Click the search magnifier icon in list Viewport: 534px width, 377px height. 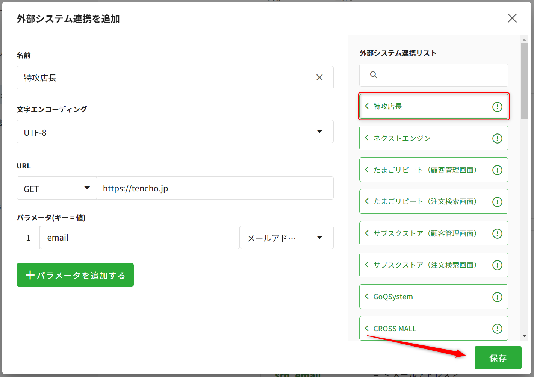[x=374, y=75]
